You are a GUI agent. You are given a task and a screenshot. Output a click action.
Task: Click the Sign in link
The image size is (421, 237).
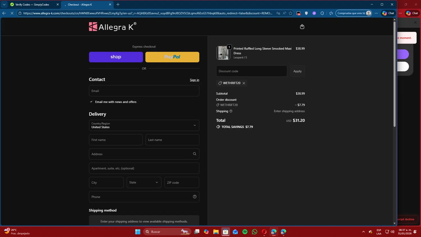(x=195, y=80)
